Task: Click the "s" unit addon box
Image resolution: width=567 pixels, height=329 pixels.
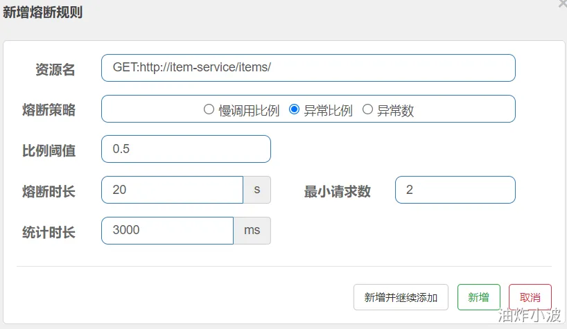Action: 256,190
